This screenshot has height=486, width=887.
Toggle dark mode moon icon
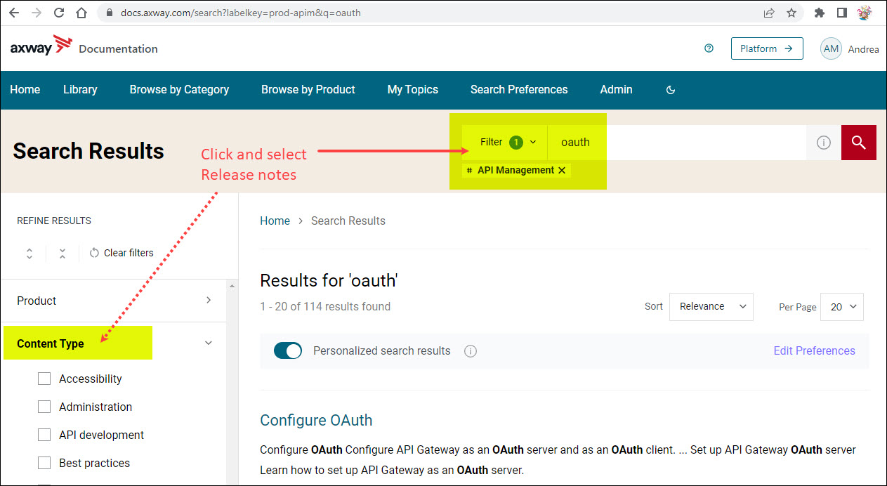pyautogui.click(x=670, y=90)
